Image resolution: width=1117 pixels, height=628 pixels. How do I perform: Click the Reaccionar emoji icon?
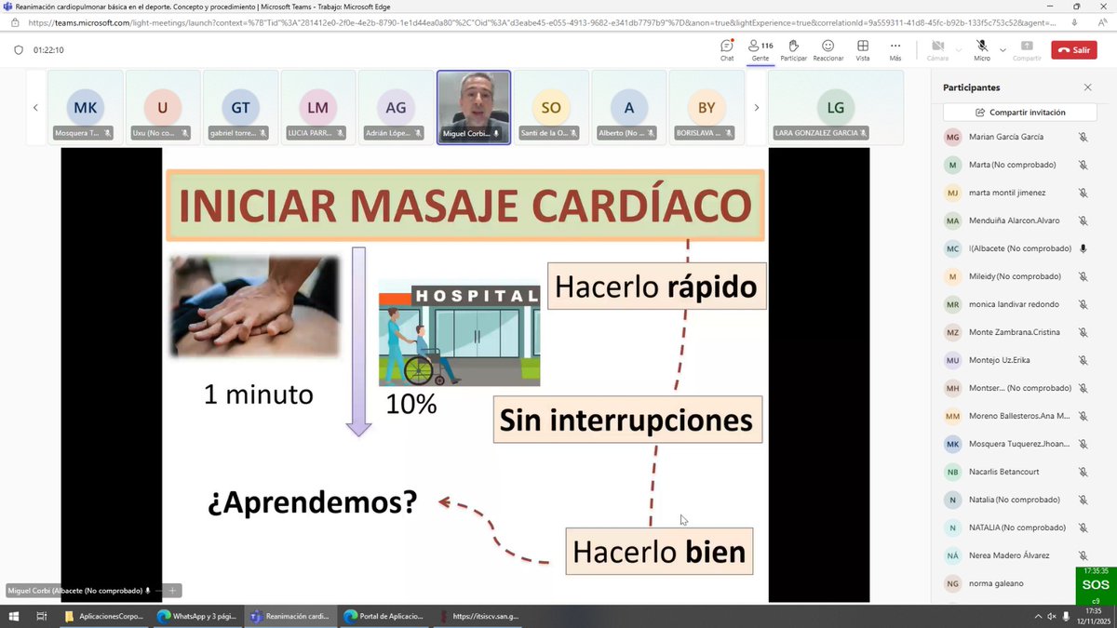pyautogui.click(x=828, y=47)
